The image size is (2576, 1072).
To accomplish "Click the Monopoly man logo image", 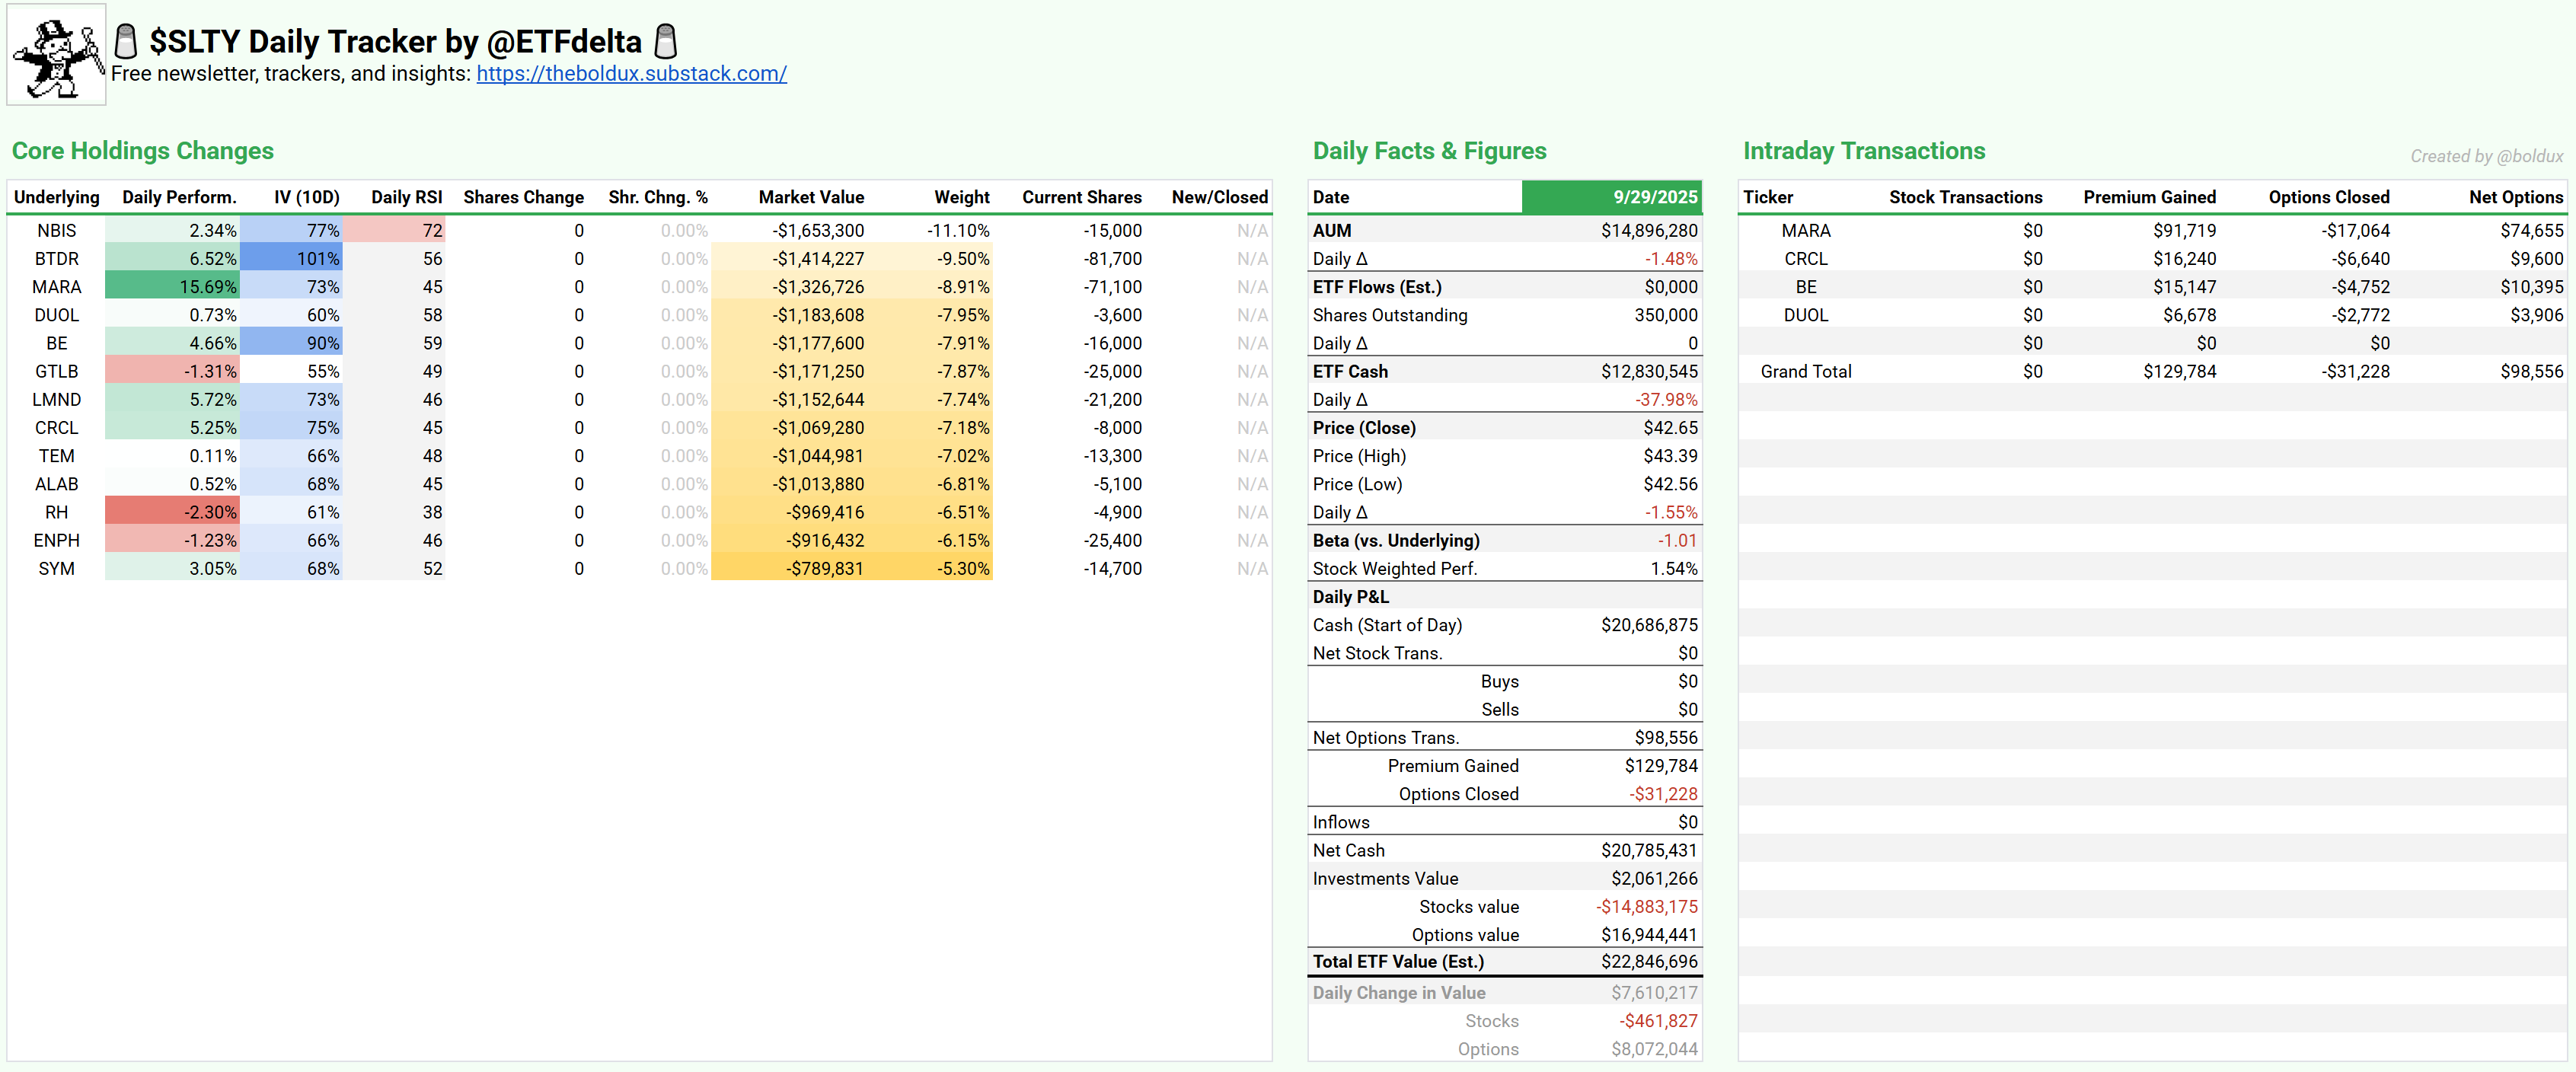I will pos(57,55).
